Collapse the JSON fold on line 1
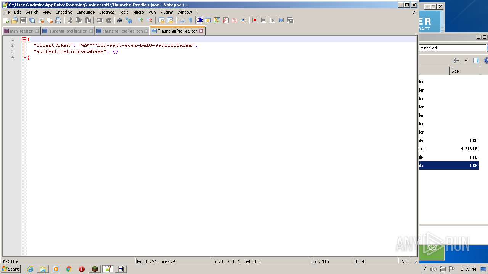Screen dimensions: 488x274 pyautogui.click(x=24, y=39)
